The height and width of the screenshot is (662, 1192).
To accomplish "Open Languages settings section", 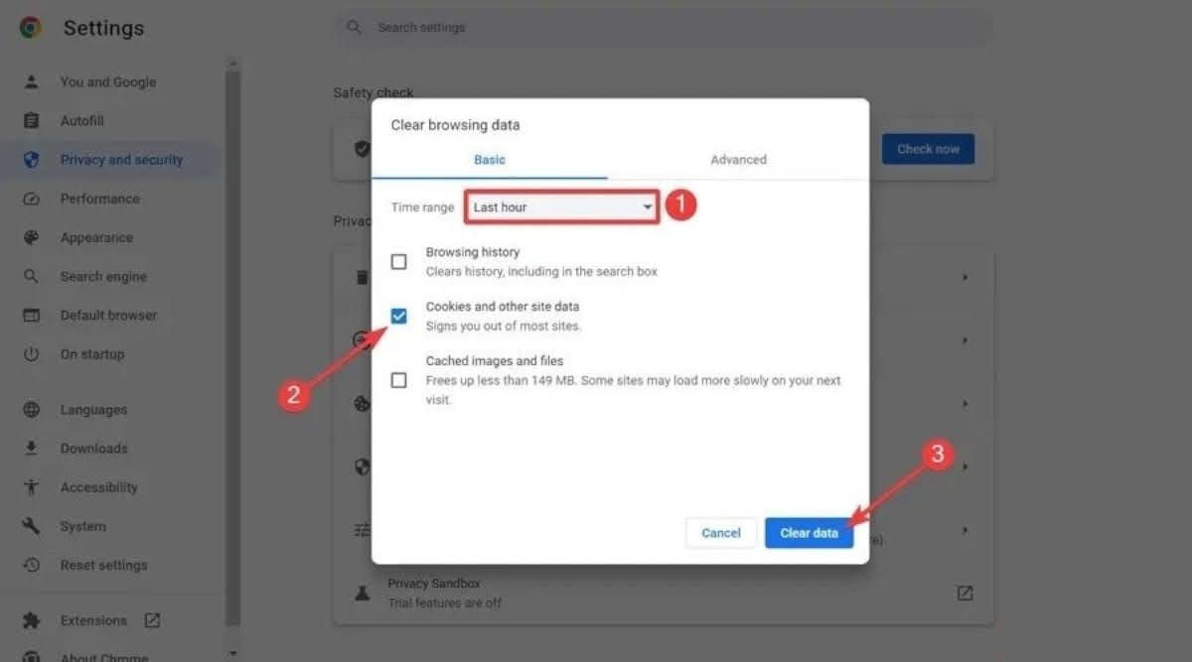I will click(94, 409).
